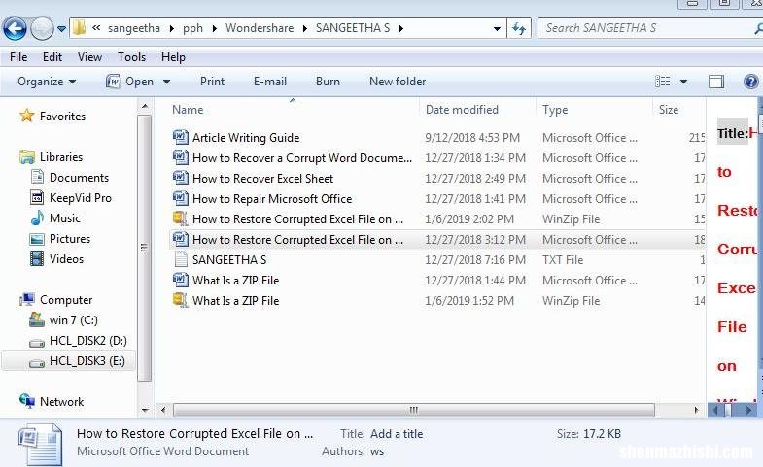Click the SANGEETHA S text file icon
This screenshot has height=467, width=763.
tap(181, 260)
